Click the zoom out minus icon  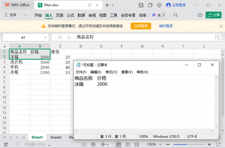168,145
